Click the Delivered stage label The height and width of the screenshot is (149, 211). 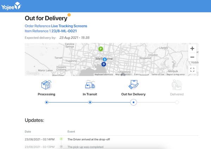(177, 94)
